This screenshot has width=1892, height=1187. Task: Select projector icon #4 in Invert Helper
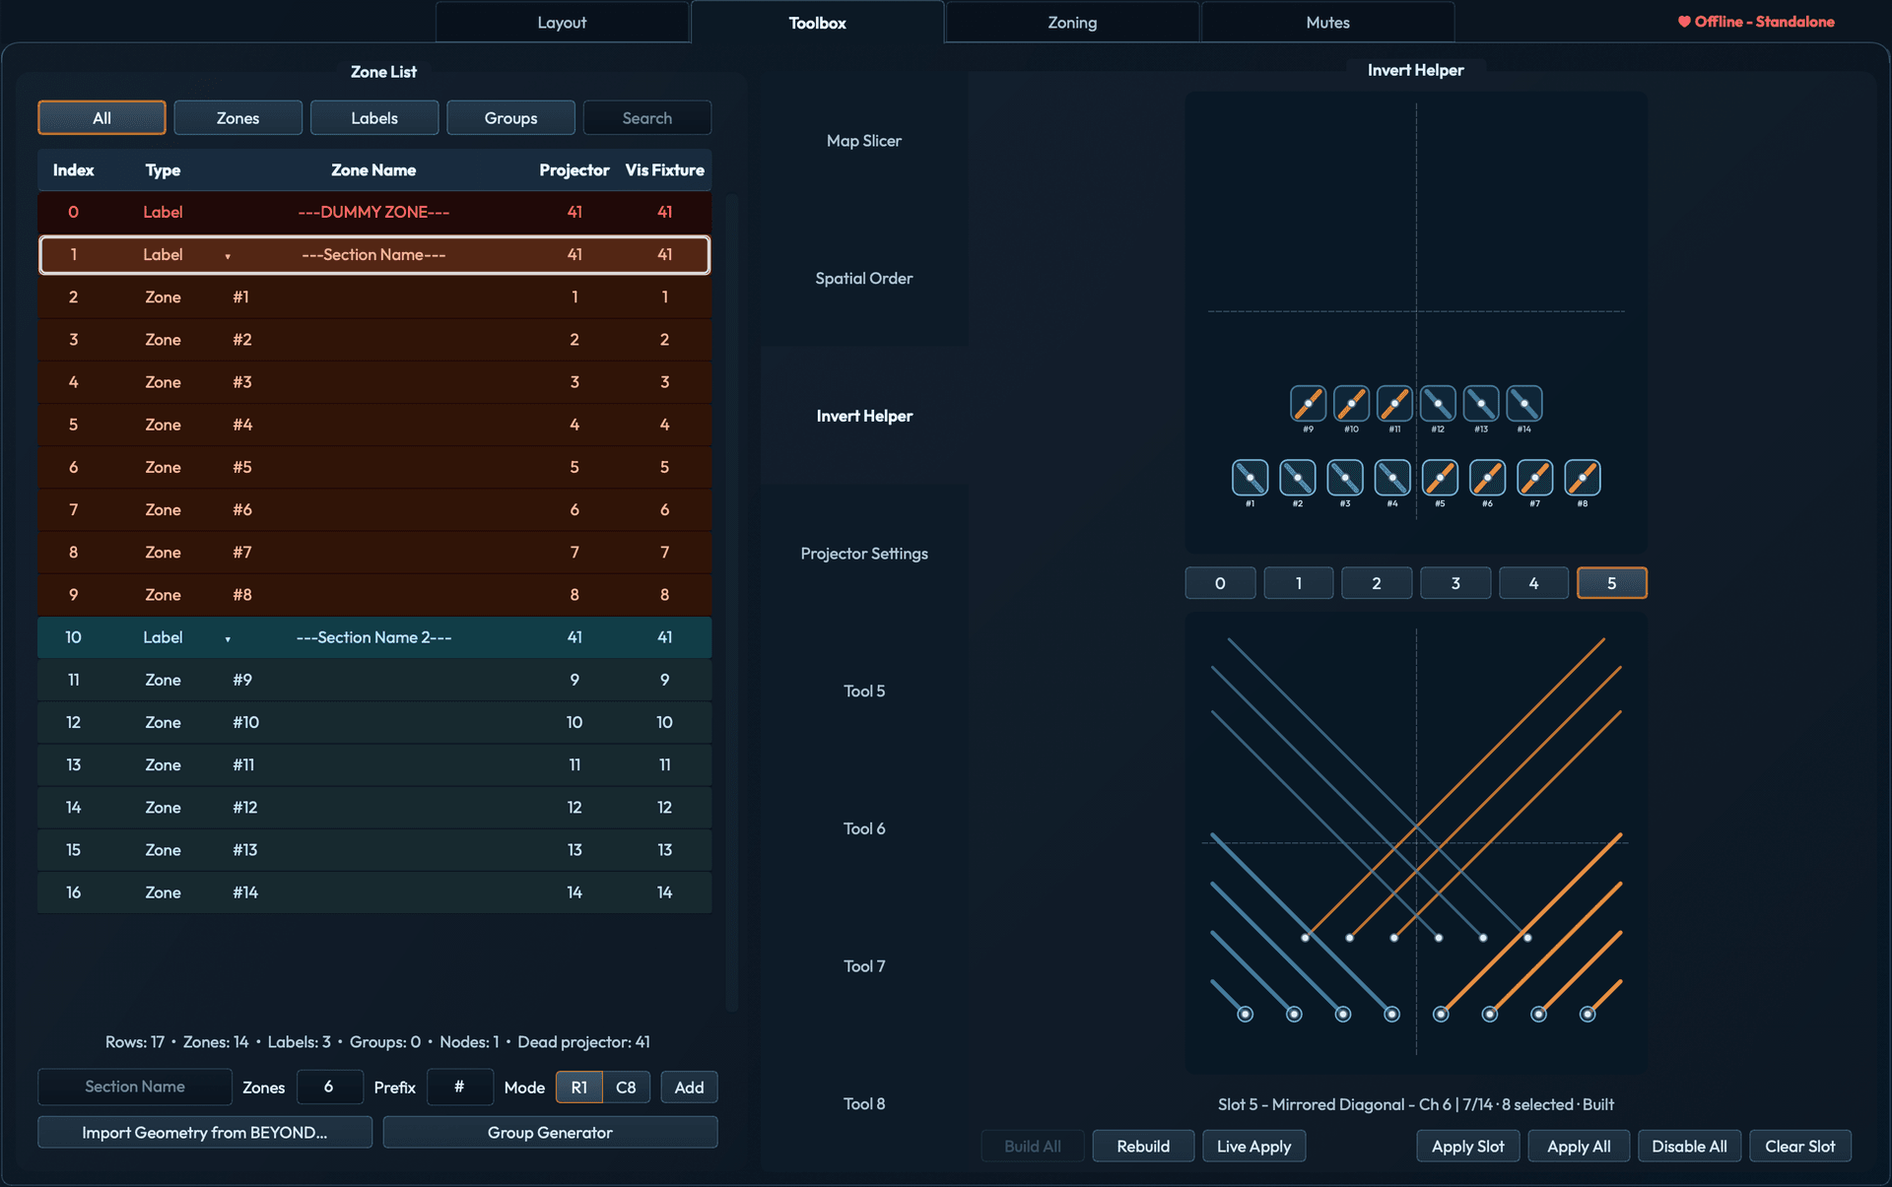click(x=1391, y=478)
